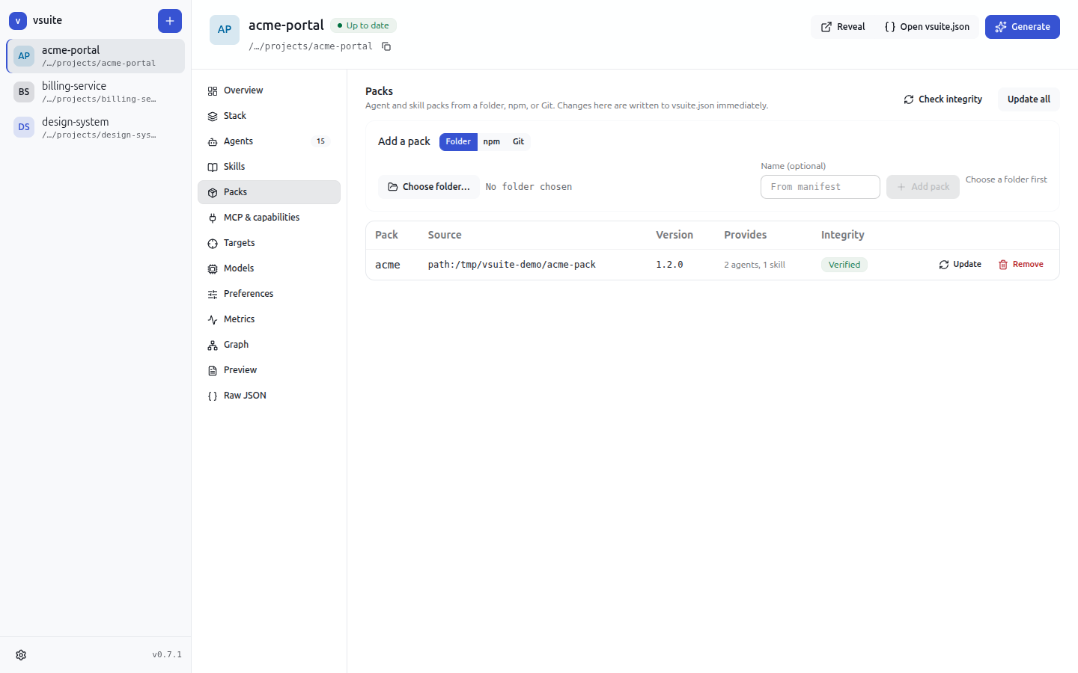The height and width of the screenshot is (673, 1078).
Task: Select the Folder source tab
Action: tap(458, 141)
